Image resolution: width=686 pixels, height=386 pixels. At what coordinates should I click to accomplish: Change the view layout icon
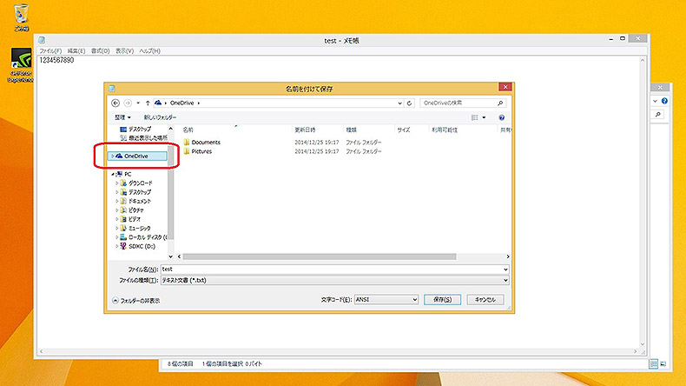coord(474,117)
